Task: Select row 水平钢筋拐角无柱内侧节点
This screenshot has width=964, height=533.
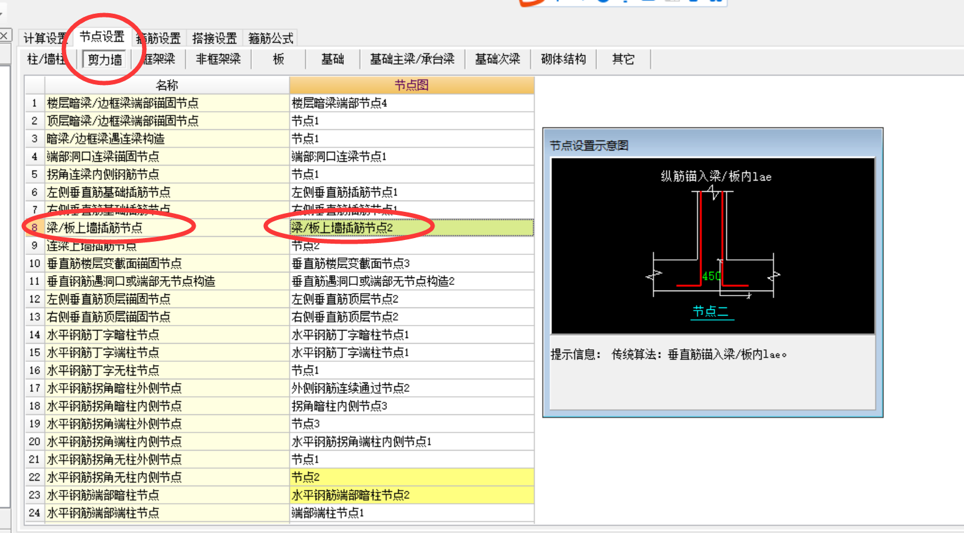Action: click(167, 477)
